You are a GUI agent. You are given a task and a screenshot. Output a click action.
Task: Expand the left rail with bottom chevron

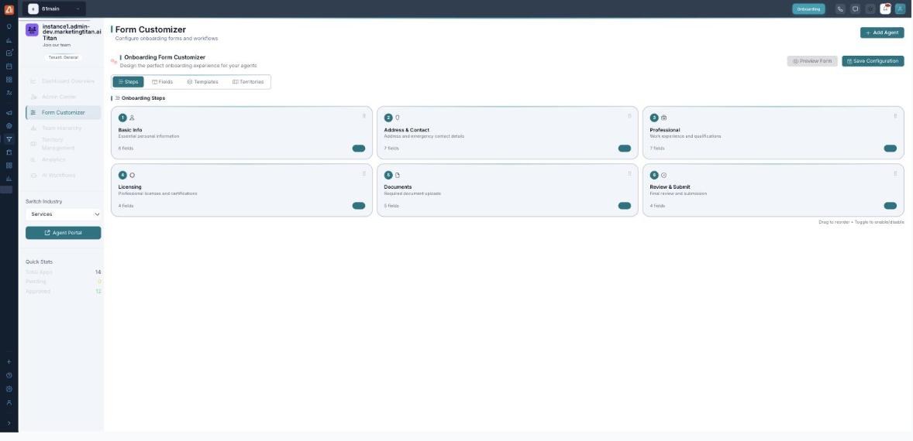[9, 423]
